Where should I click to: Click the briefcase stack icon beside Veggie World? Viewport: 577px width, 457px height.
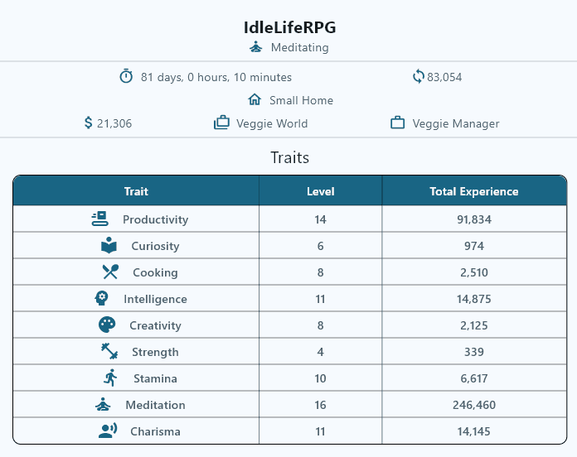click(221, 123)
